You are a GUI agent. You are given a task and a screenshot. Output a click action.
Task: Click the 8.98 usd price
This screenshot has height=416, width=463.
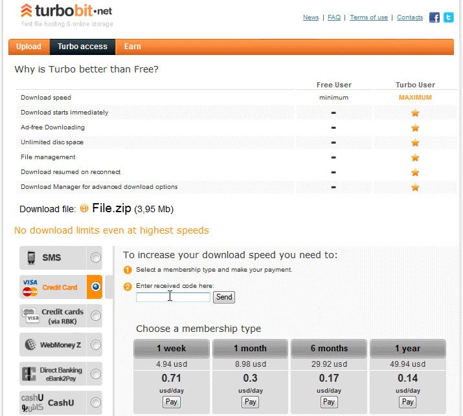click(x=251, y=364)
